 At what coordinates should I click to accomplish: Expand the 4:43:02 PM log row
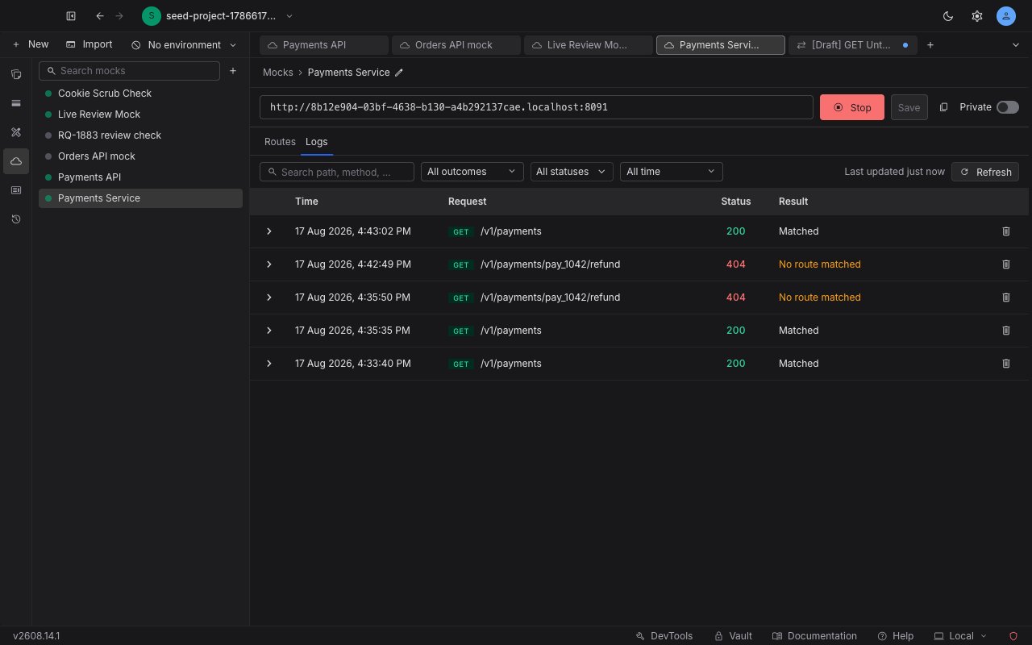(x=269, y=231)
